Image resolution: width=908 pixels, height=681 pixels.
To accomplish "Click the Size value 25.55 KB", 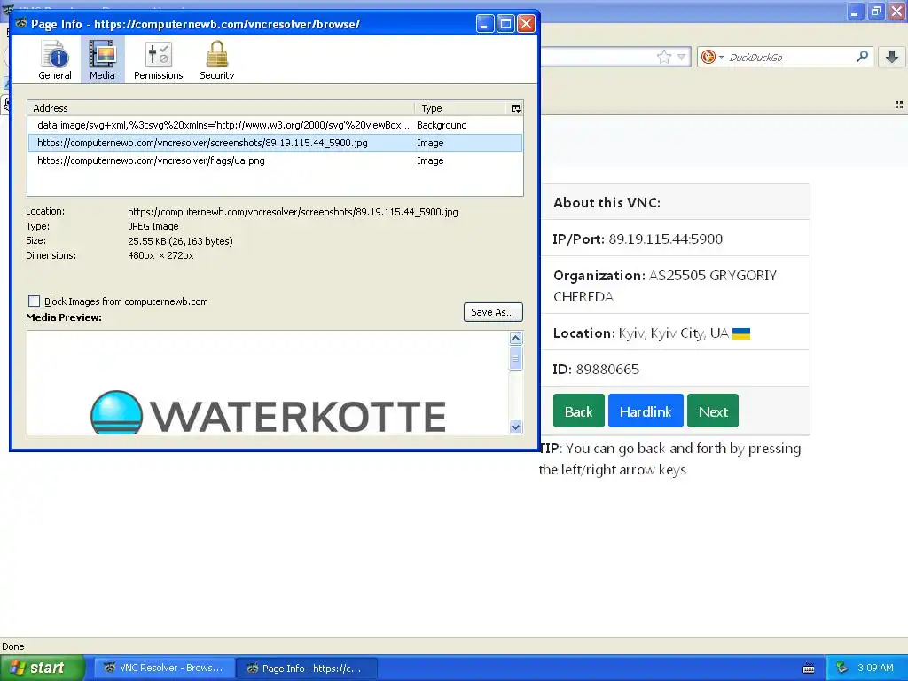I will [x=180, y=241].
